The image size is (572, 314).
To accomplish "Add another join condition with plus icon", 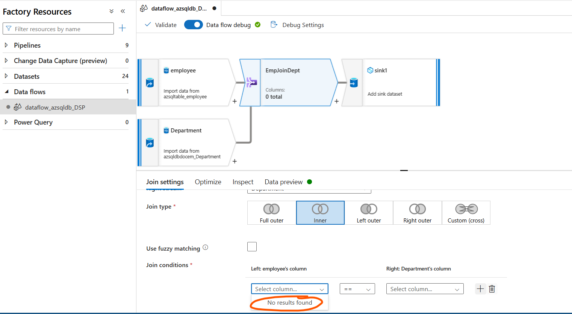I will pyautogui.click(x=480, y=289).
